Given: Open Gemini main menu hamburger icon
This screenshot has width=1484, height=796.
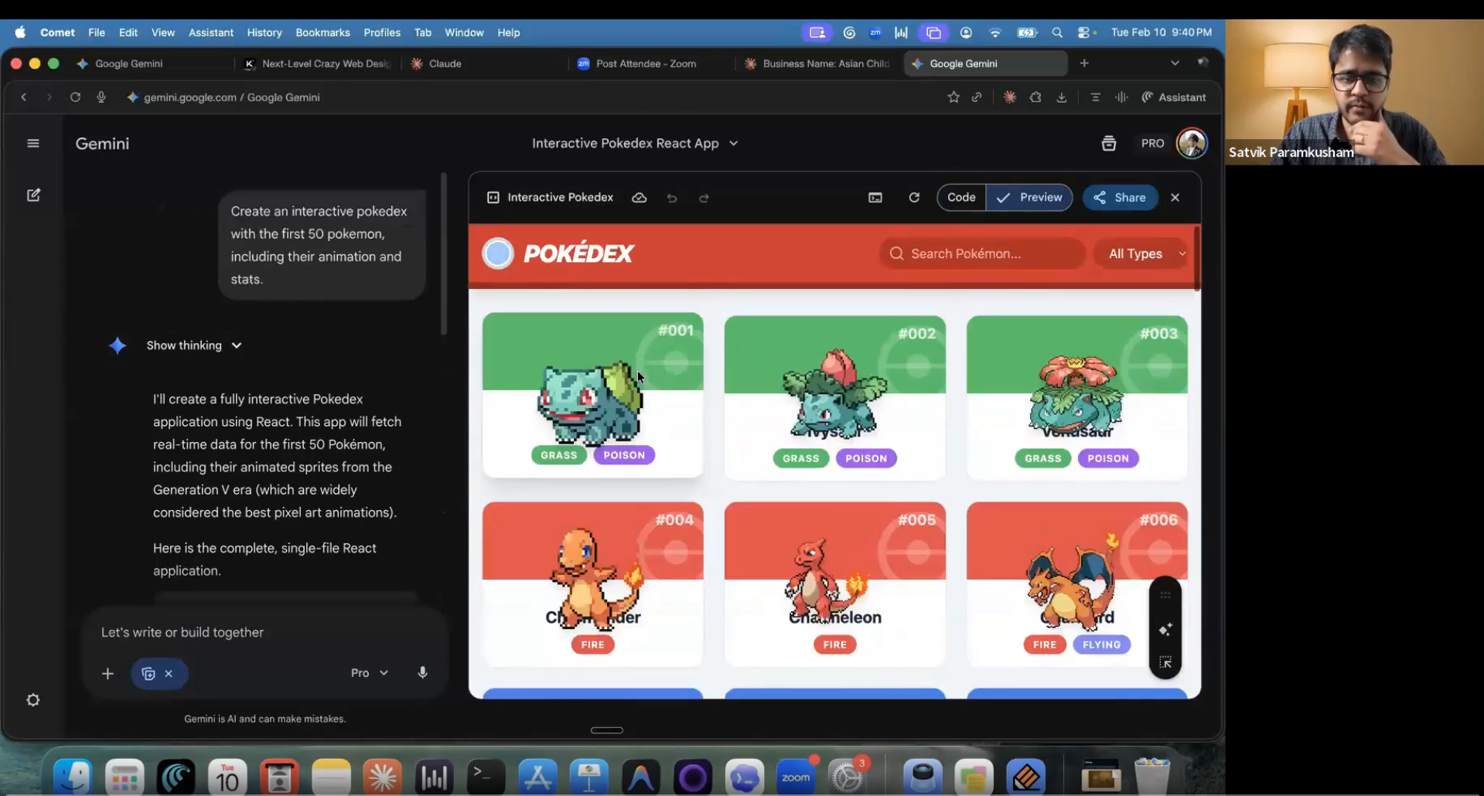Looking at the screenshot, I should pos(33,144).
